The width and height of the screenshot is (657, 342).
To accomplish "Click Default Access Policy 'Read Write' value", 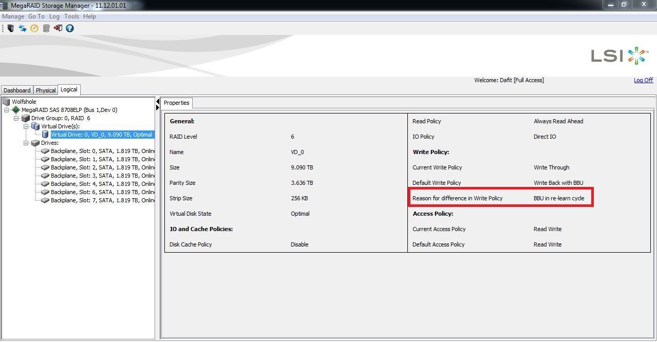I will point(548,244).
